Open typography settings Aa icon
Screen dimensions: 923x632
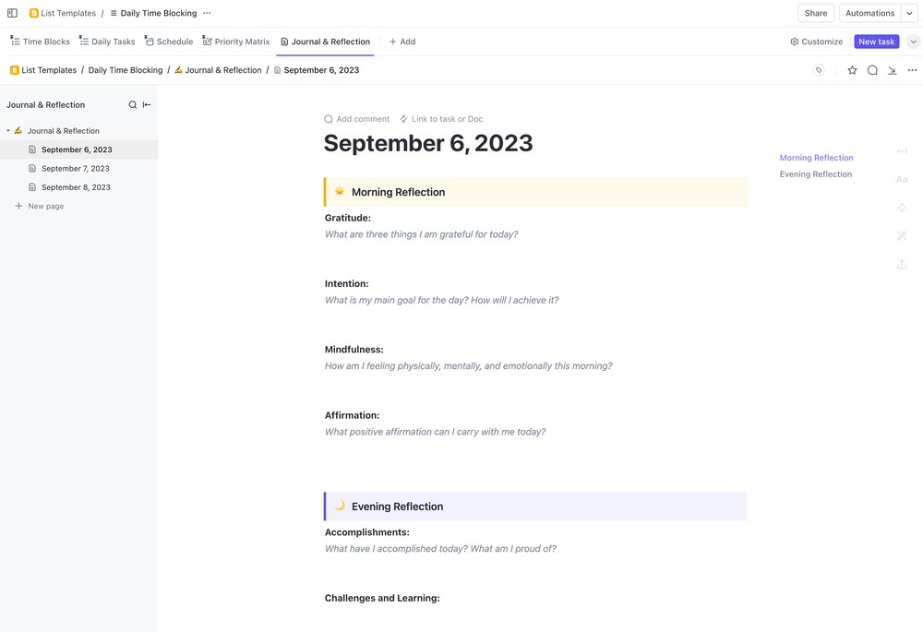point(902,179)
